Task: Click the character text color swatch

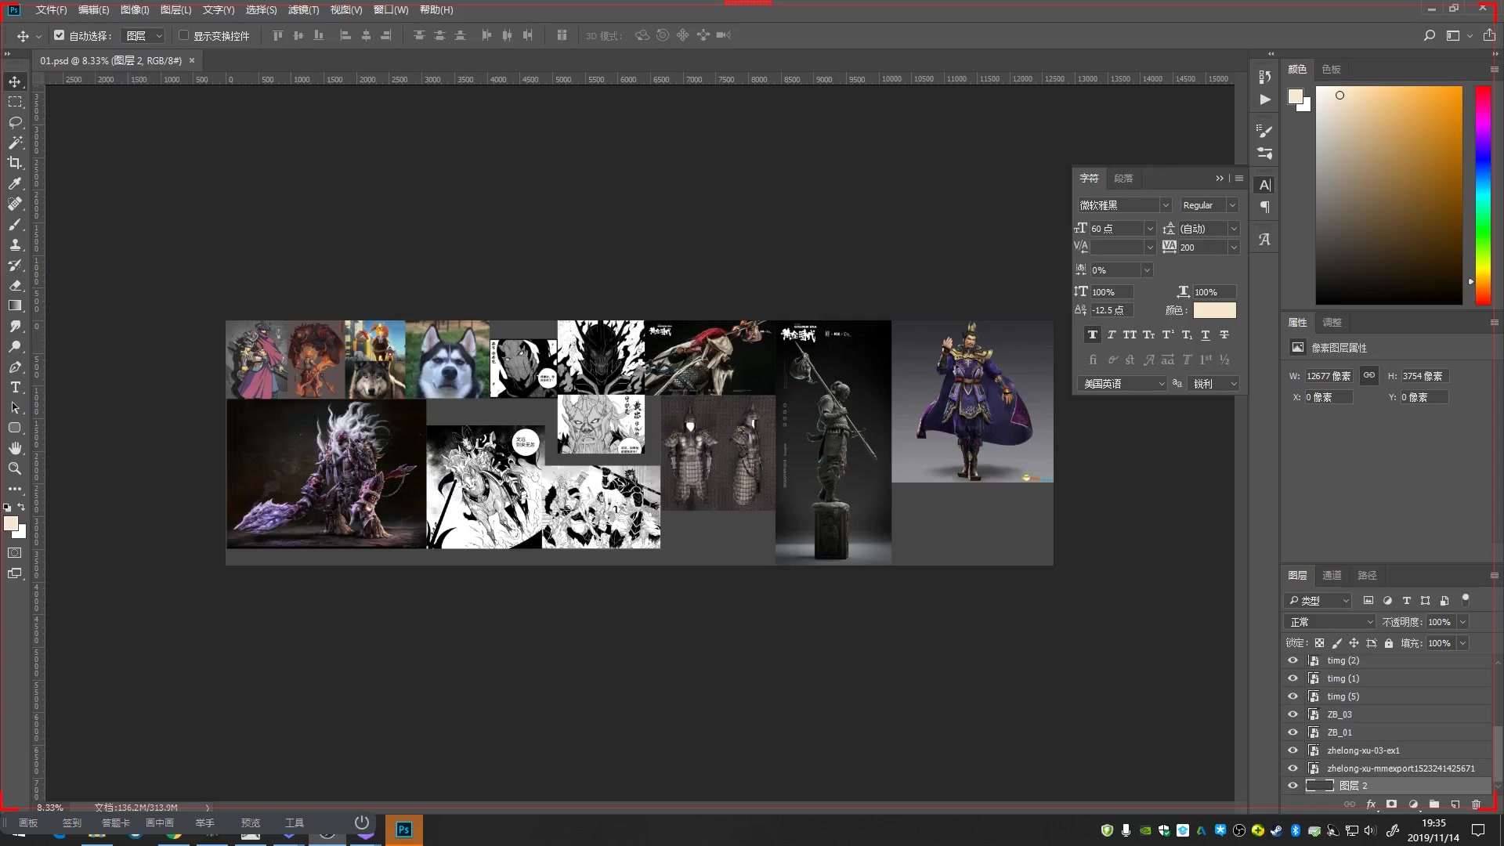Action: (1214, 310)
